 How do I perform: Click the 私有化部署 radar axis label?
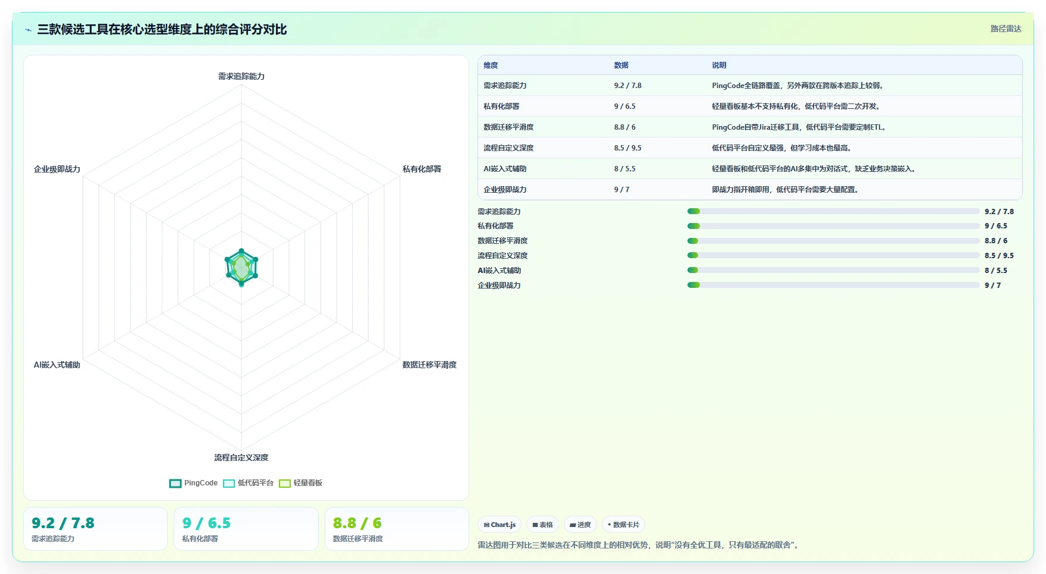[422, 169]
